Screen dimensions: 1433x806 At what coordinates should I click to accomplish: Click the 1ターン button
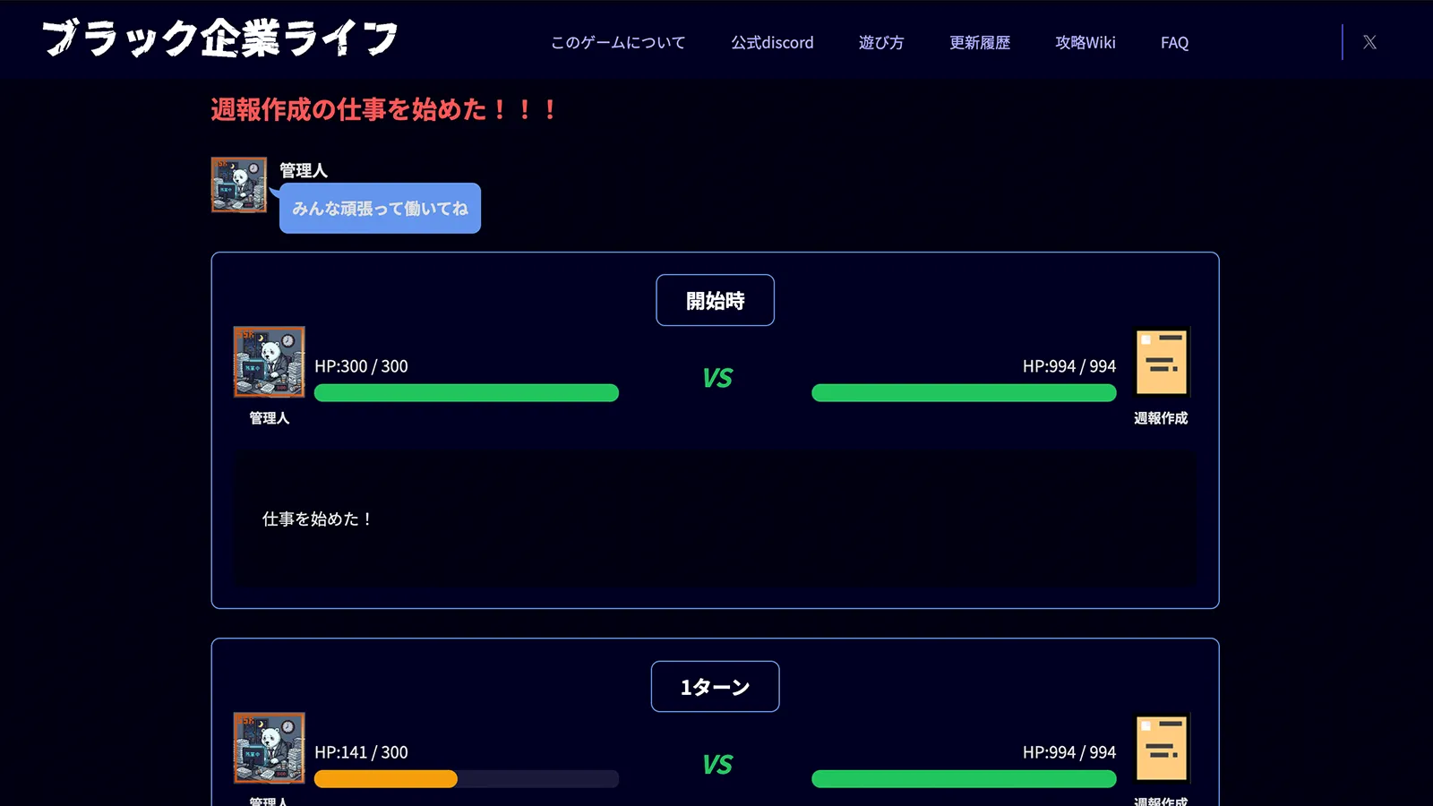715,687
